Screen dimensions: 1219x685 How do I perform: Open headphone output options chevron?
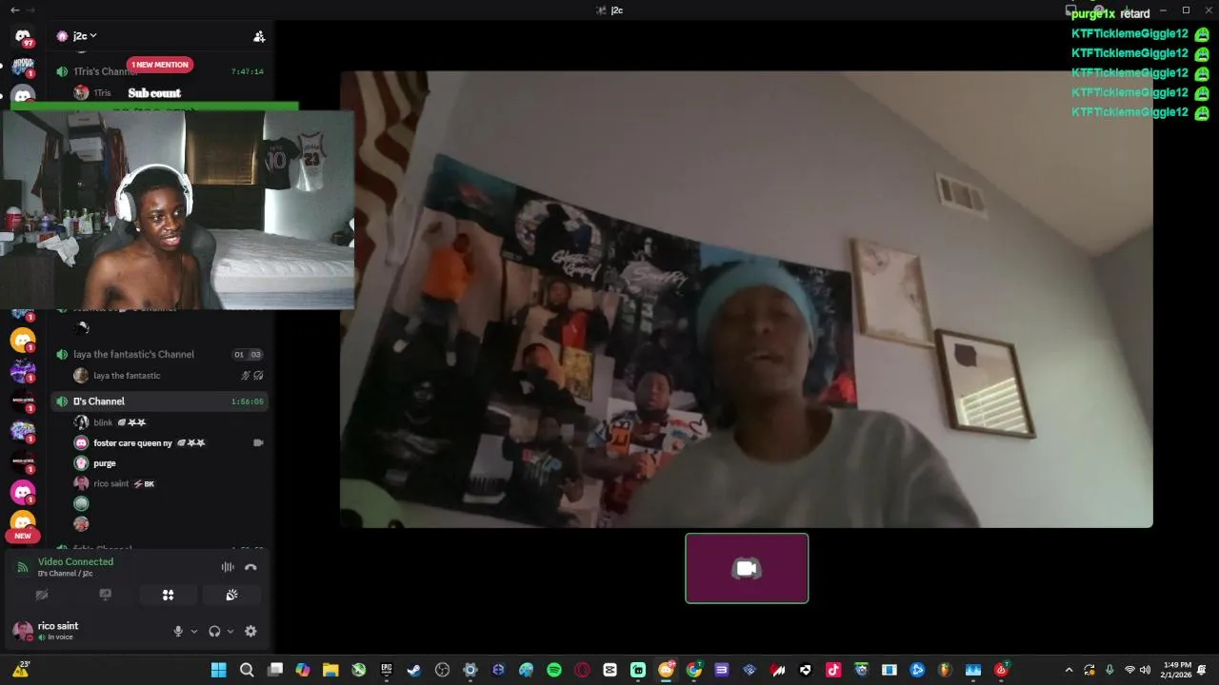[x=230, y=631]
